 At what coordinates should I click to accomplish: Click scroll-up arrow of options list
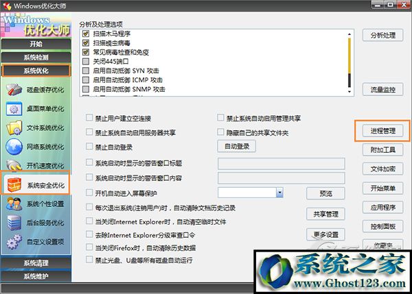tap(350, 34)
